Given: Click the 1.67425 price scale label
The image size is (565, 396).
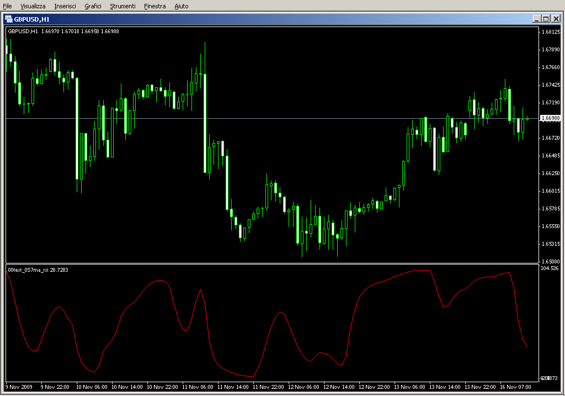Looking at the screenshot, I should coord(551,85).
